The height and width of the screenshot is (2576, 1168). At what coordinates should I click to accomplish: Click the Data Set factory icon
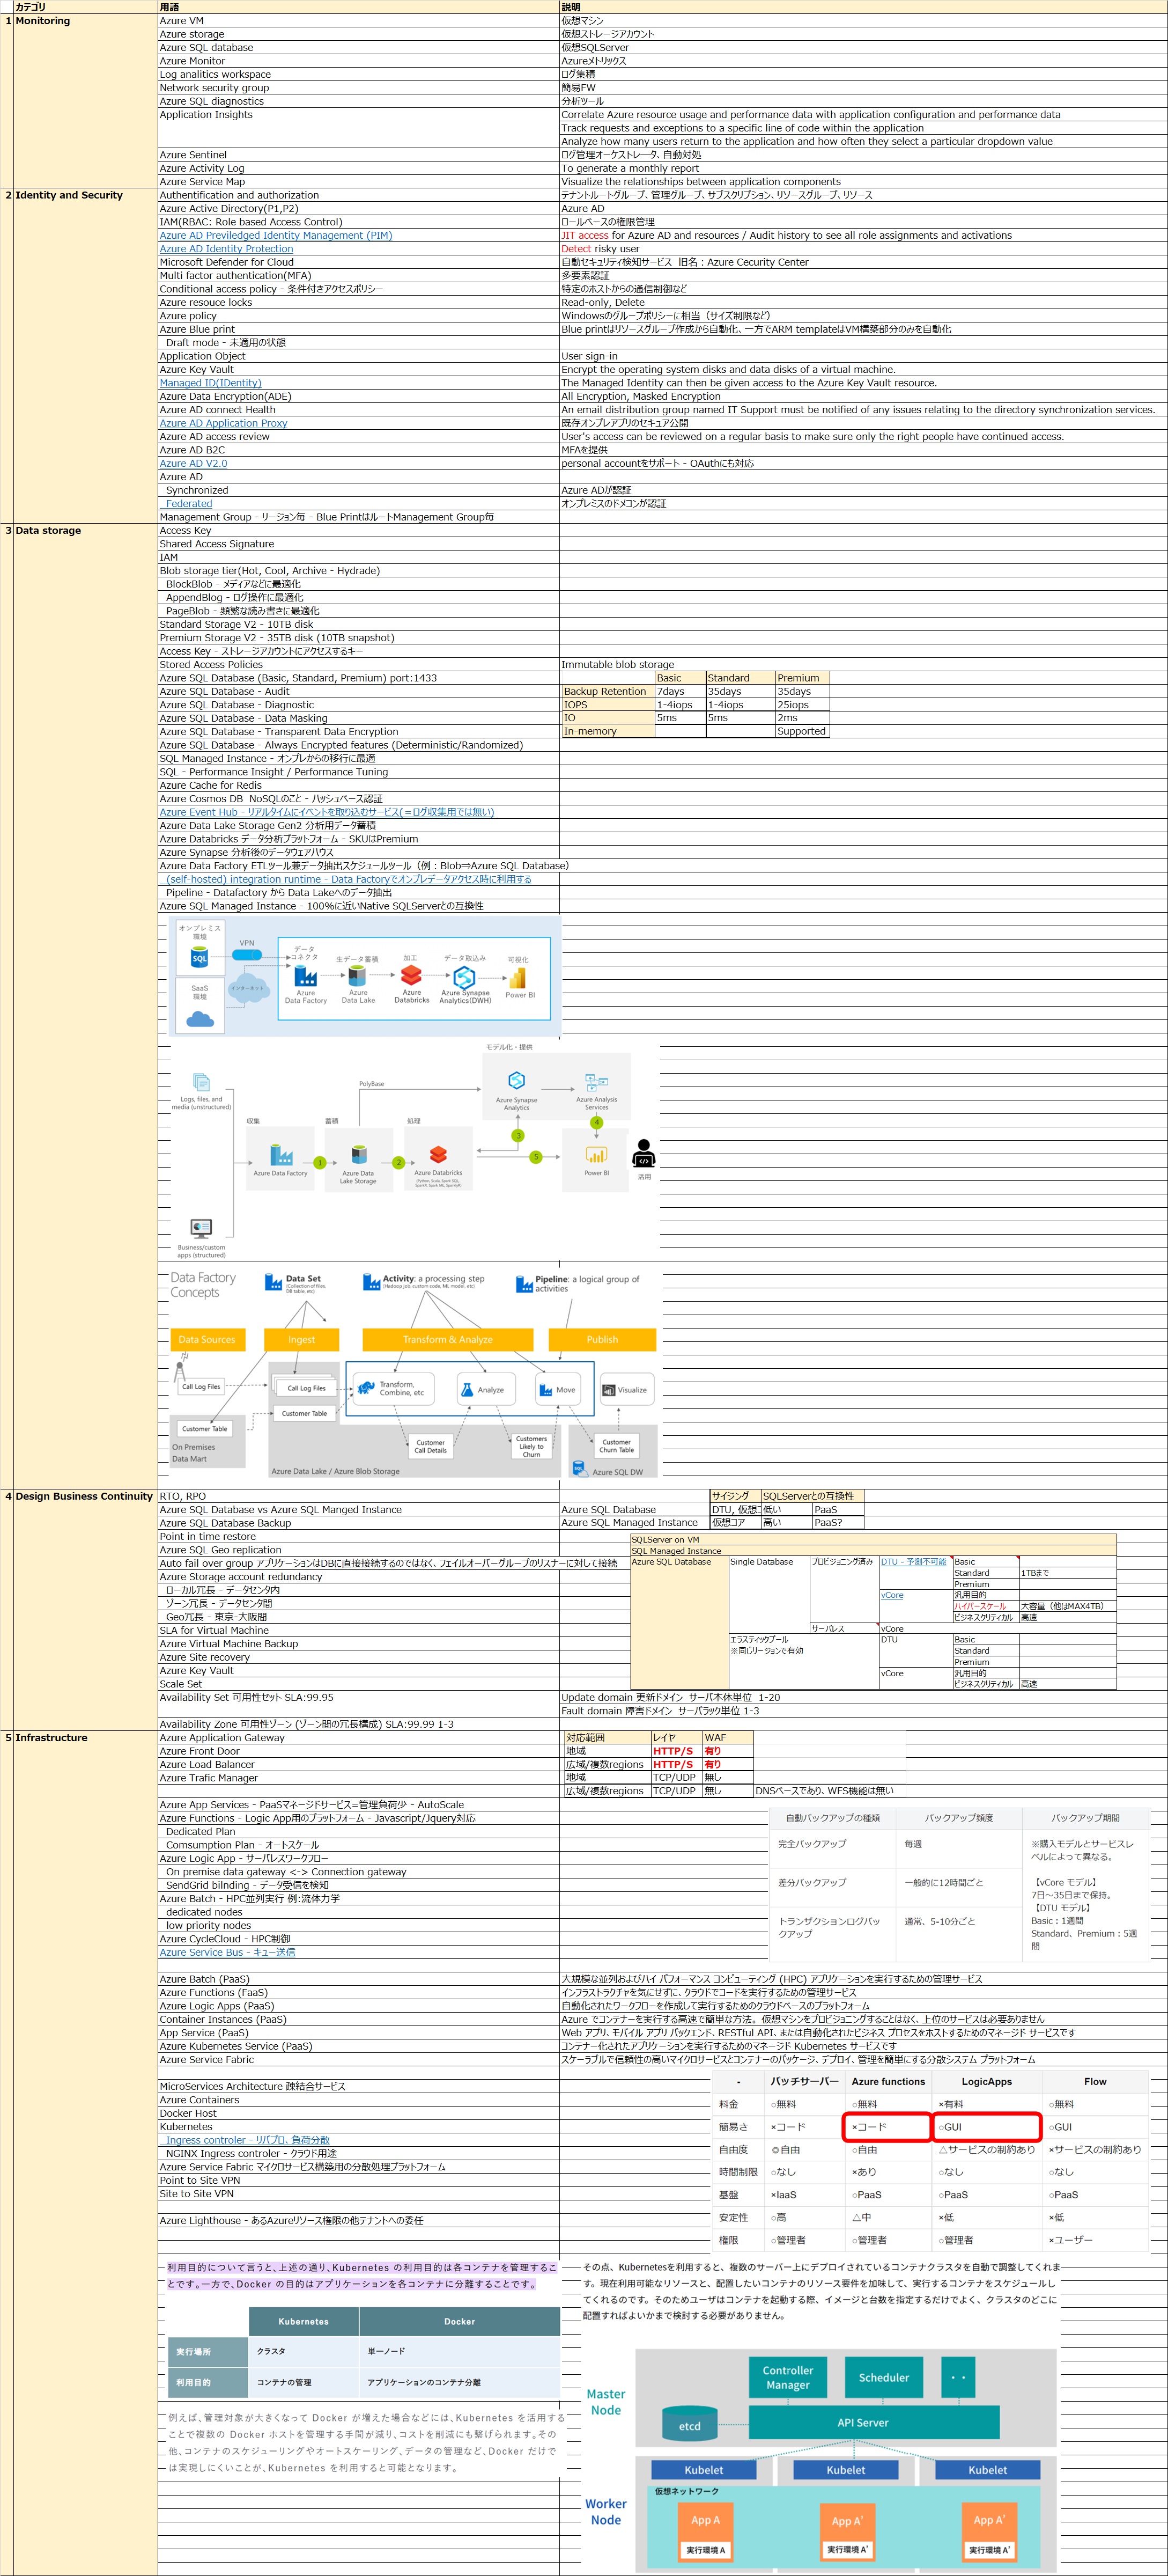(x=273, y=1282)
